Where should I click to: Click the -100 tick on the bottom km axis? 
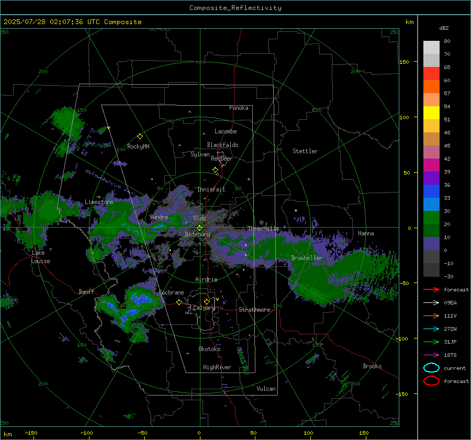tap(86, 433)
